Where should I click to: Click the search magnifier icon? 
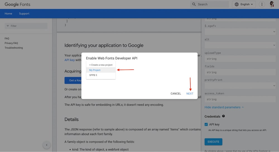[194, 4]
